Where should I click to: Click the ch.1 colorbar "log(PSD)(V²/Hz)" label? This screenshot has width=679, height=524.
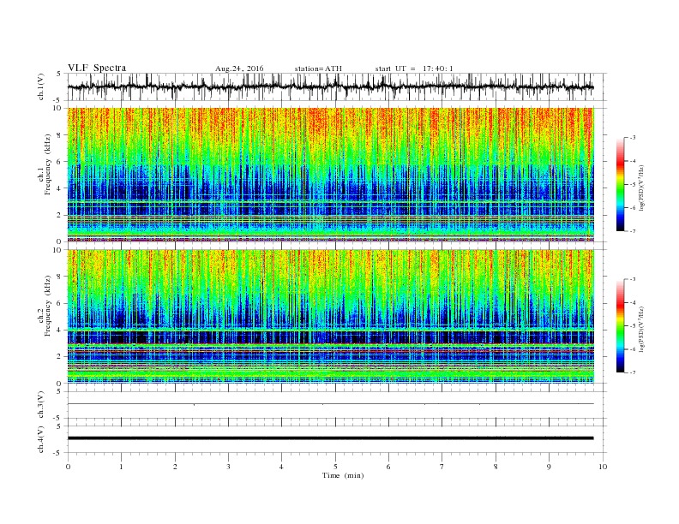pyautogui.click(x=642, y=188)
